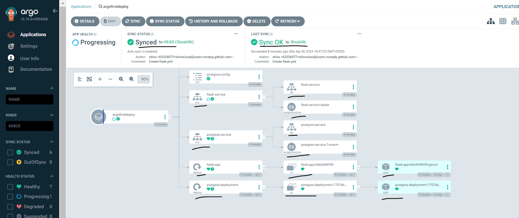The height and width of the screenshot is (218, 519).
Task: Click the NAME filter input field
Action: click(30, 99)
